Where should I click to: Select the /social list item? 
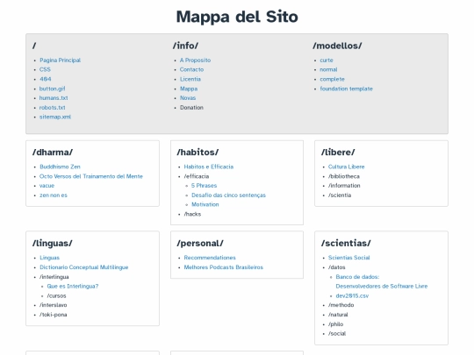coord(337,334)
